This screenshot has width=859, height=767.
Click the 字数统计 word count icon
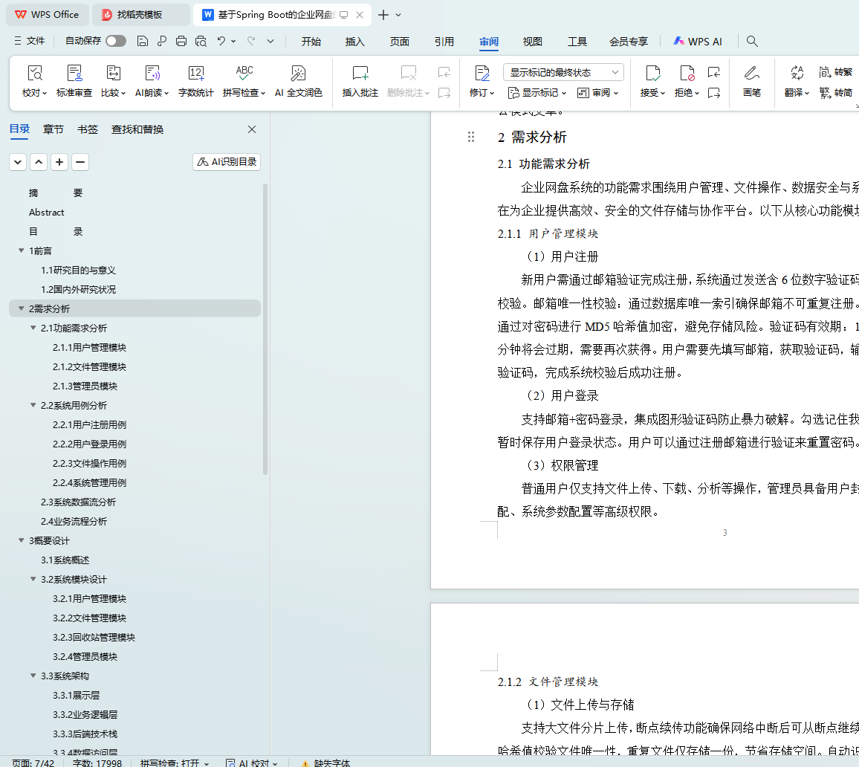[x=195, y=74]
